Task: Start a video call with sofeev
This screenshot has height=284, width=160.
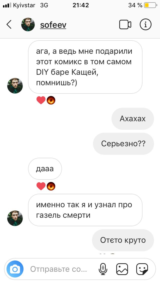Action: (x=125, y=24)
